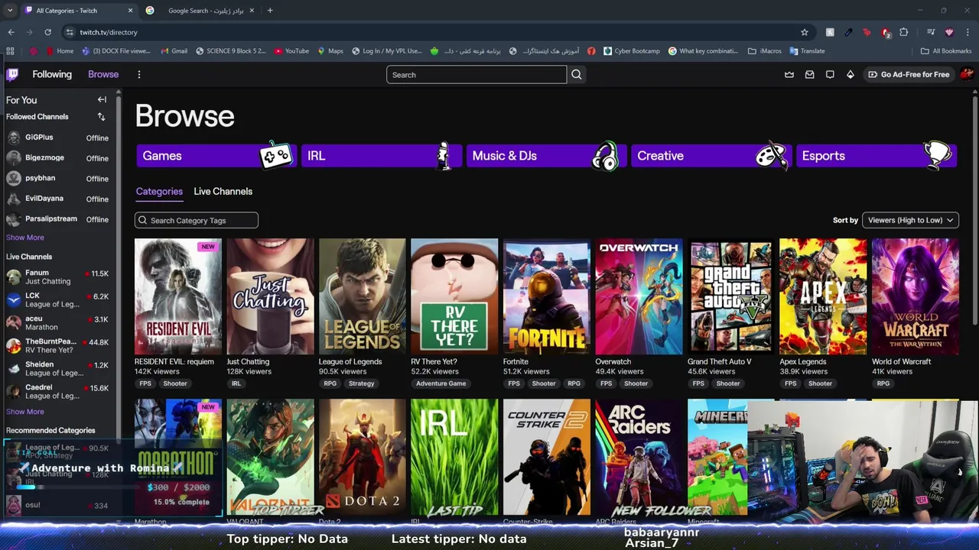This screenshot has height=550, width=979.
Task: Select the Categories tab
Action: click(x=159, y=192)
